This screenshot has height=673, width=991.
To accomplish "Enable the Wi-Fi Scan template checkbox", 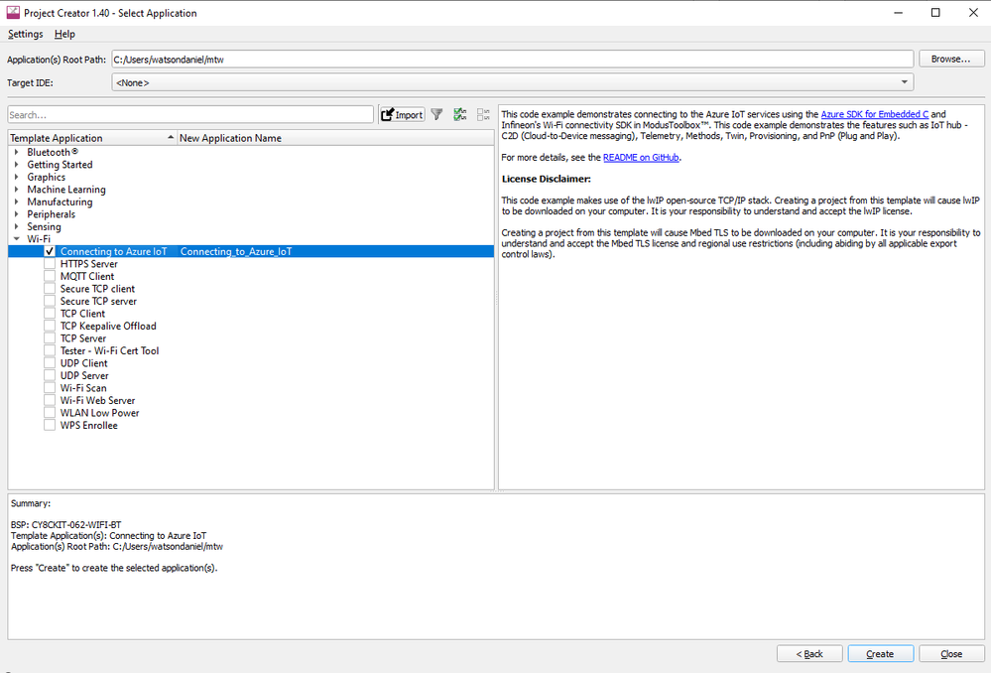I will coord(50,388).
